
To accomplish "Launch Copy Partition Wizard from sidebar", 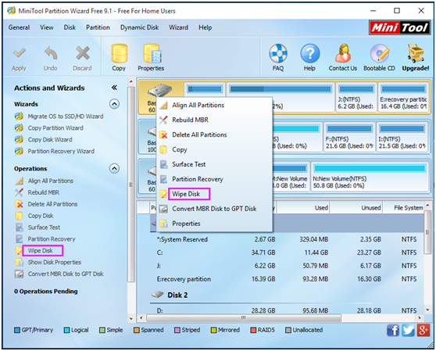I will [49, 128].
